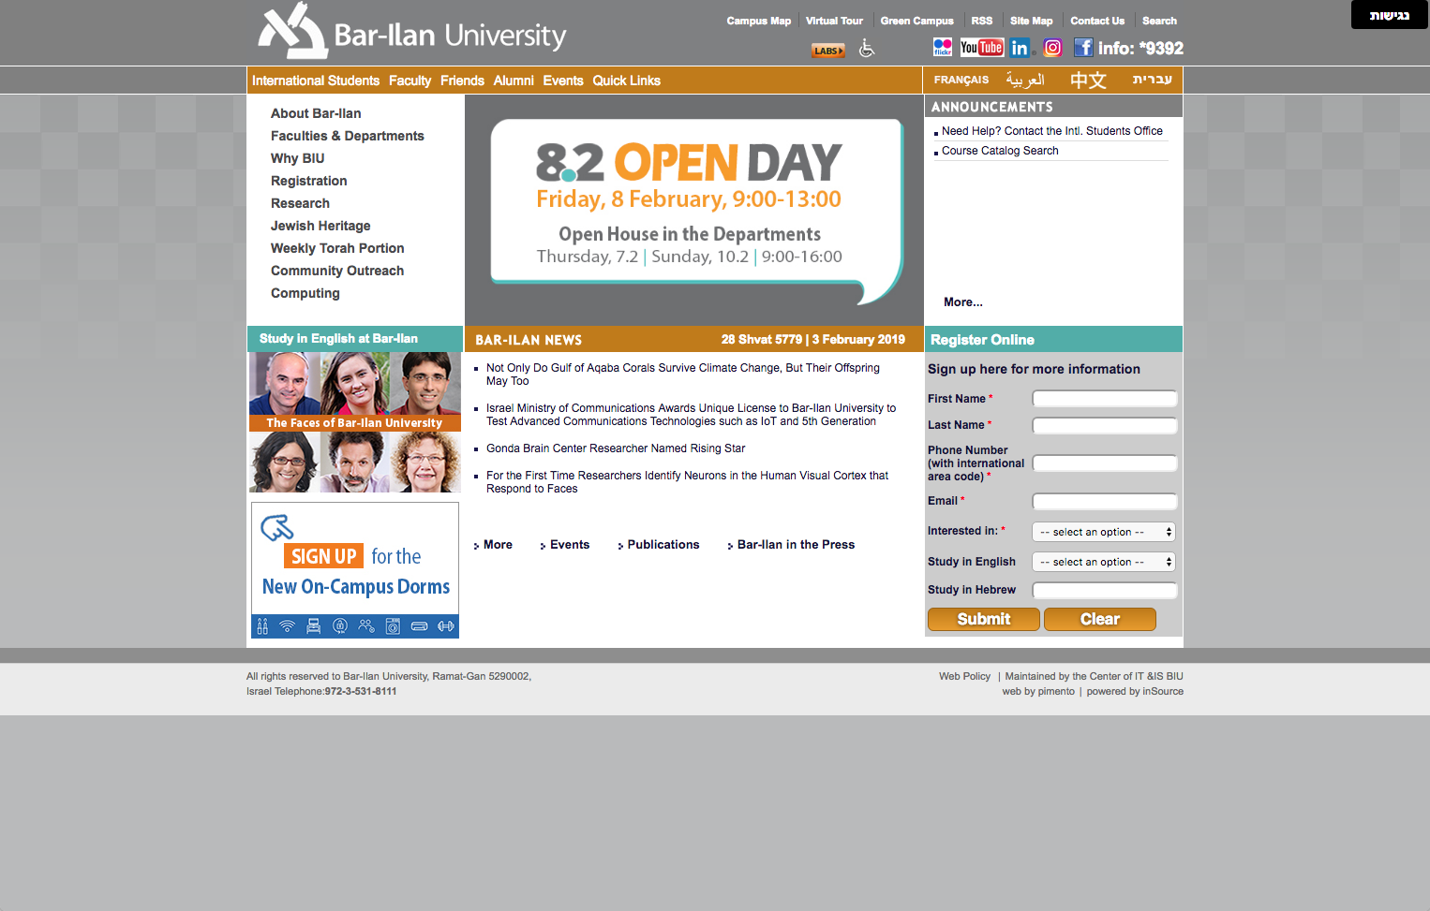Image resolution: width=1430 pixels, height=911 pixels.
Task: Open Registration in the sidebar
Action: (309, 181)
